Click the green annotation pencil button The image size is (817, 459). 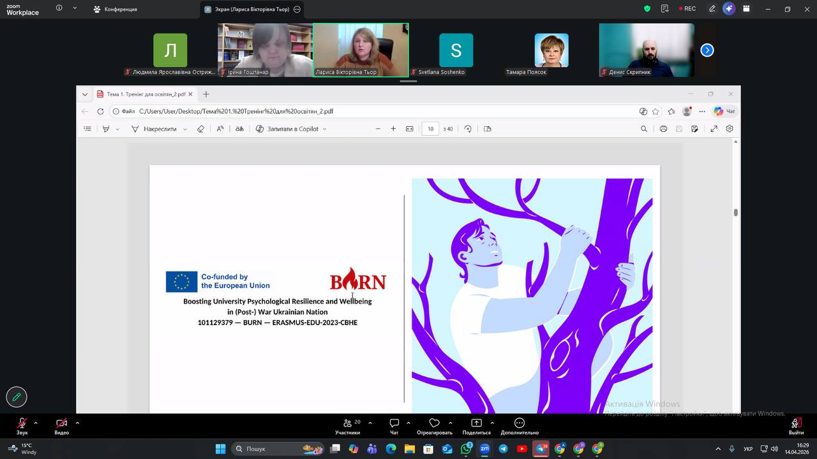click(x=17, y=397)
